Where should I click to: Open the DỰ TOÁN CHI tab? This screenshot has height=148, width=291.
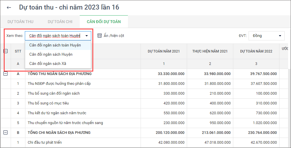[x=60, y=22]
